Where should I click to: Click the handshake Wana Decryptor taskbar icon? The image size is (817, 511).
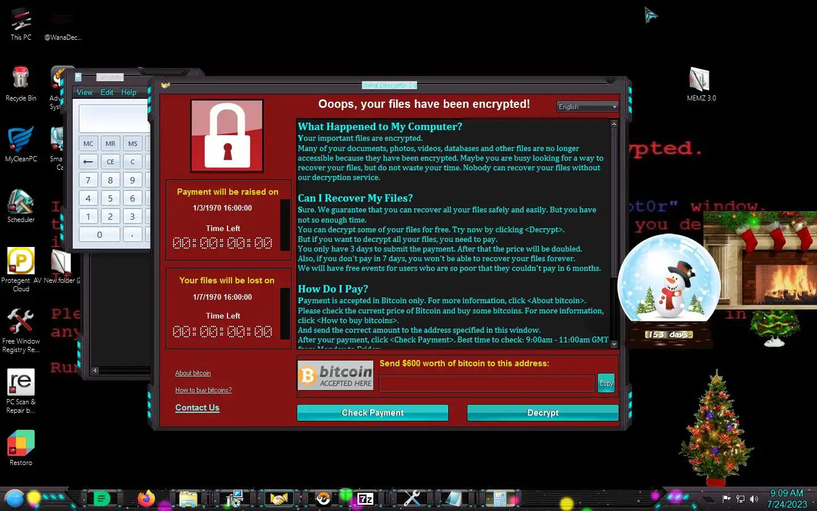coord(279,499)
